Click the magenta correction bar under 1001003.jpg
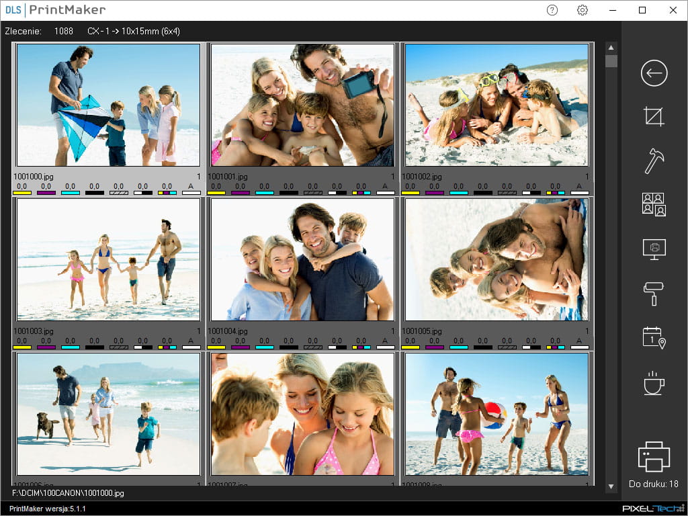688x516 pixels. [x=46, y=347]
